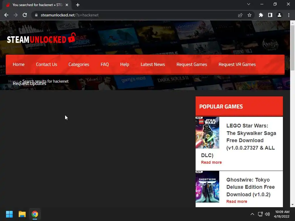Open File Explorer from the taskbar

(22, 214)
